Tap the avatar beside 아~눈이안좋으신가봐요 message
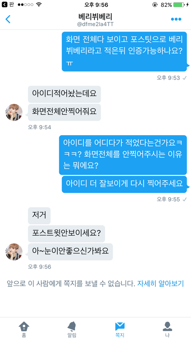The image size is (191, 340). [x=14, y=252]
